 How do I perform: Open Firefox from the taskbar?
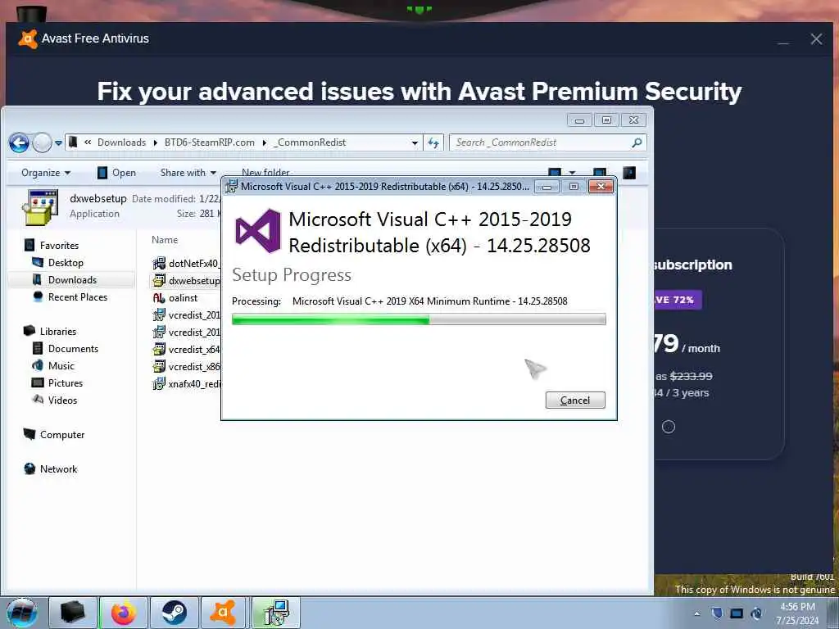124,613
